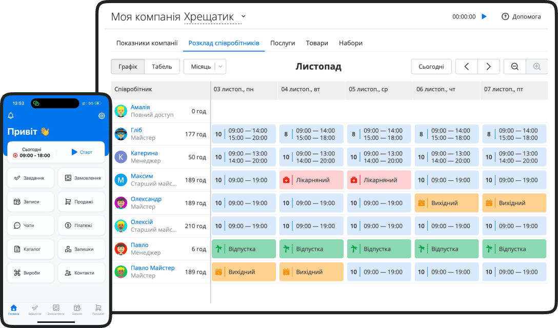Click Максим's Лікарняний sick leave cell

(311, 179)
